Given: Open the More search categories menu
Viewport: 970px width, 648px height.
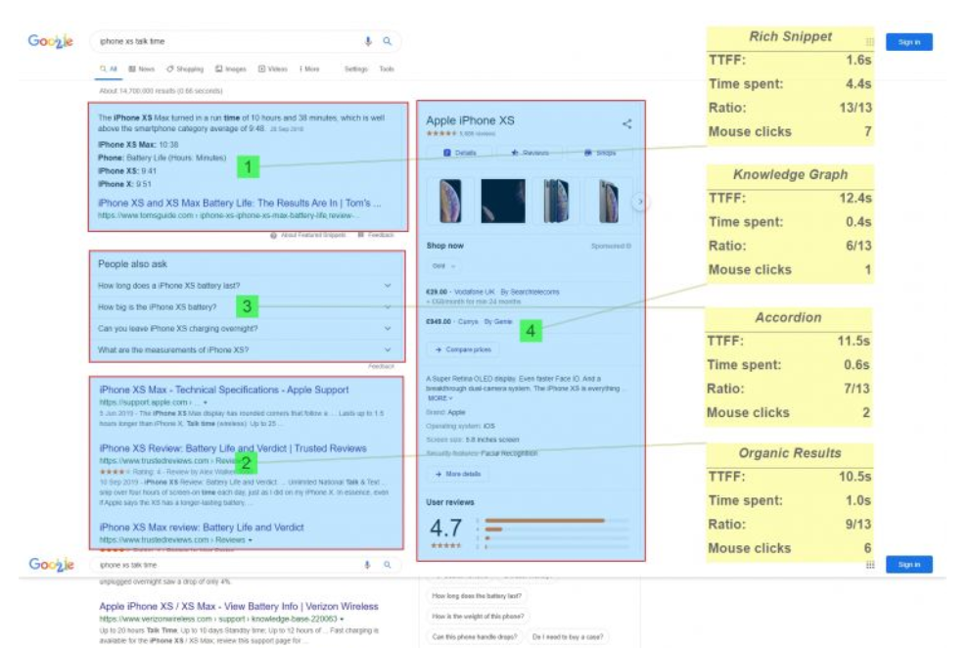Looking at the screenshot, I should click(309, 69).
